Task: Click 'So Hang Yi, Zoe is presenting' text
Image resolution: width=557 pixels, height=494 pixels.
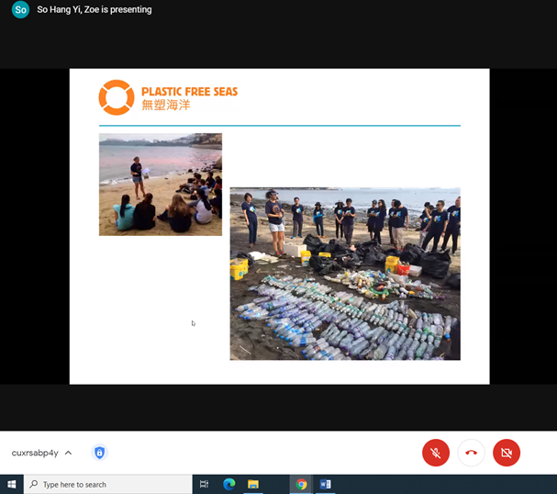Action: coord(95,9)
